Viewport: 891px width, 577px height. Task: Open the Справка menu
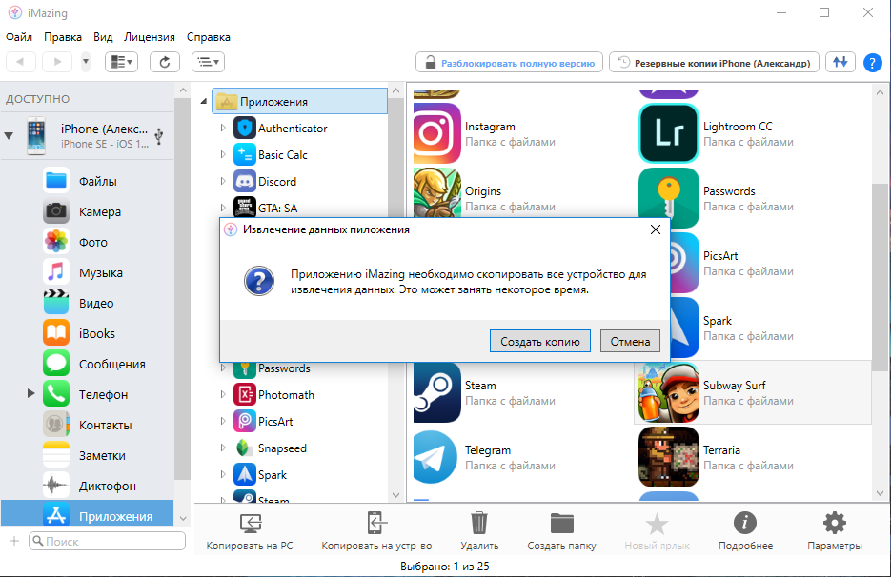click(x=209, y=37)
